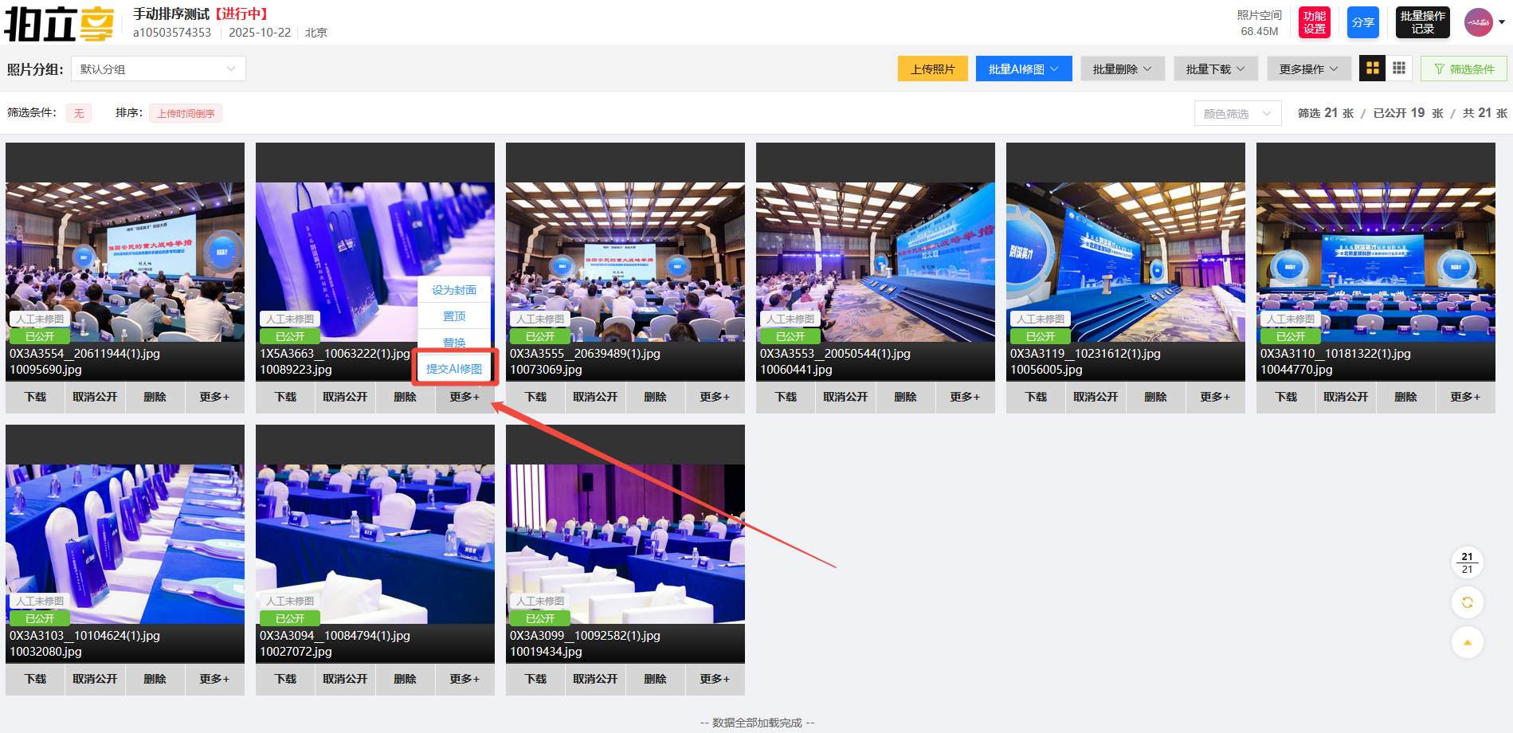Expand the 默认分组 photo group dropdown
The width and height of the screenshot is (1513, 733).
158,69
